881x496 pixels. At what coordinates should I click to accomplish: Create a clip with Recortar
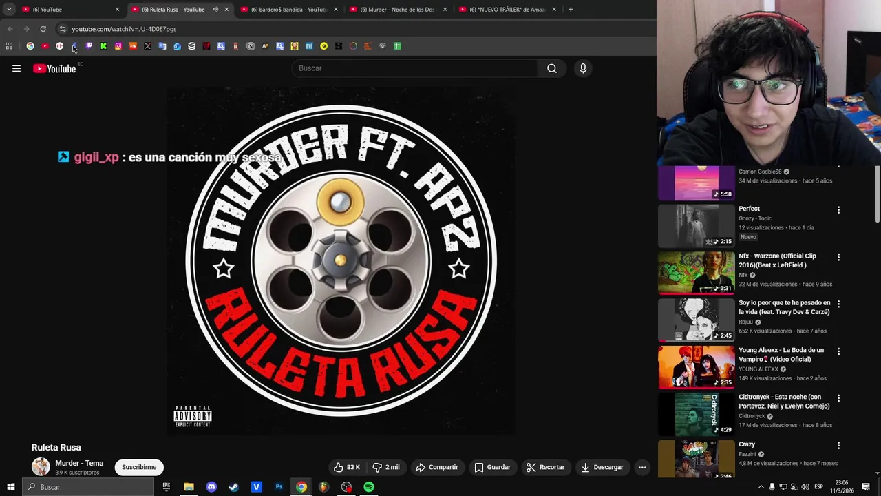click(x=545, y=467)
